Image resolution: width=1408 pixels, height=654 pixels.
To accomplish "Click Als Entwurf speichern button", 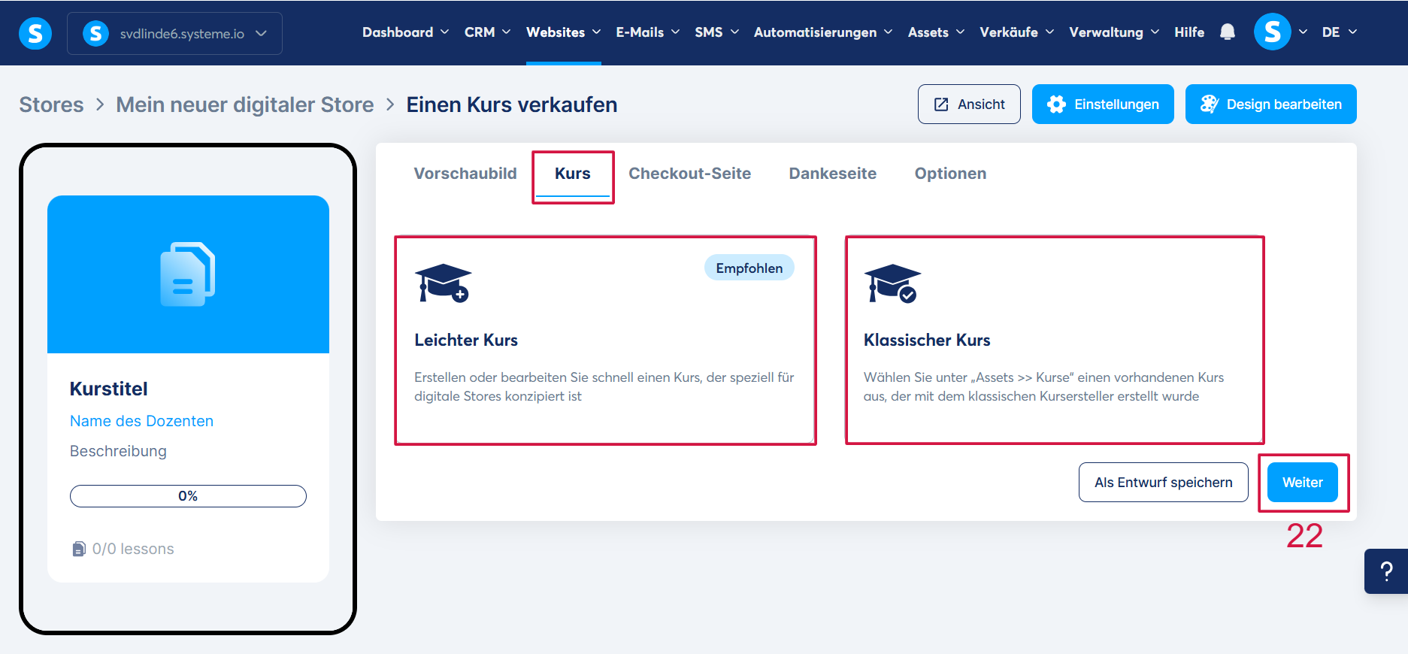I will (1163, 482).
